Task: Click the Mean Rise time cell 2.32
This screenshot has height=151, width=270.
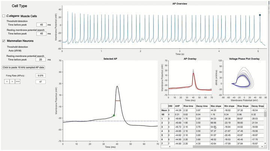Action: pyautogui.click(x=189, y=110)
